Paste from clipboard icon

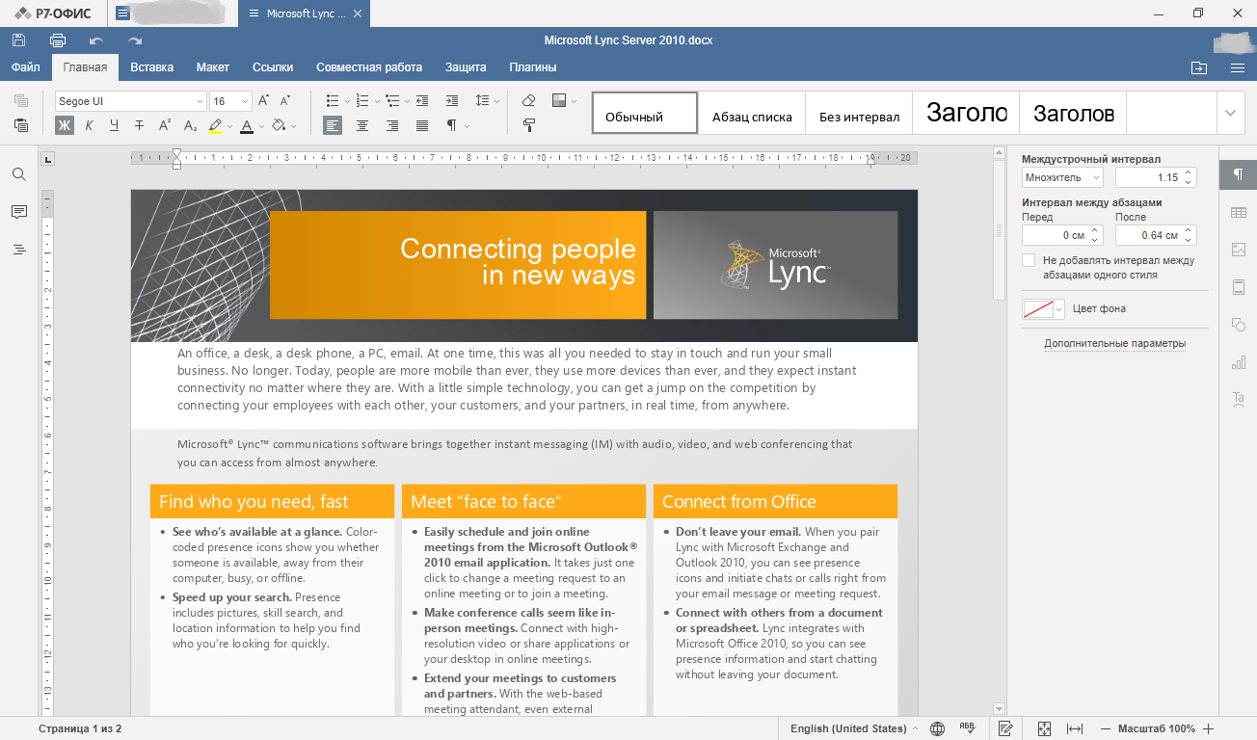click(21, 125)
